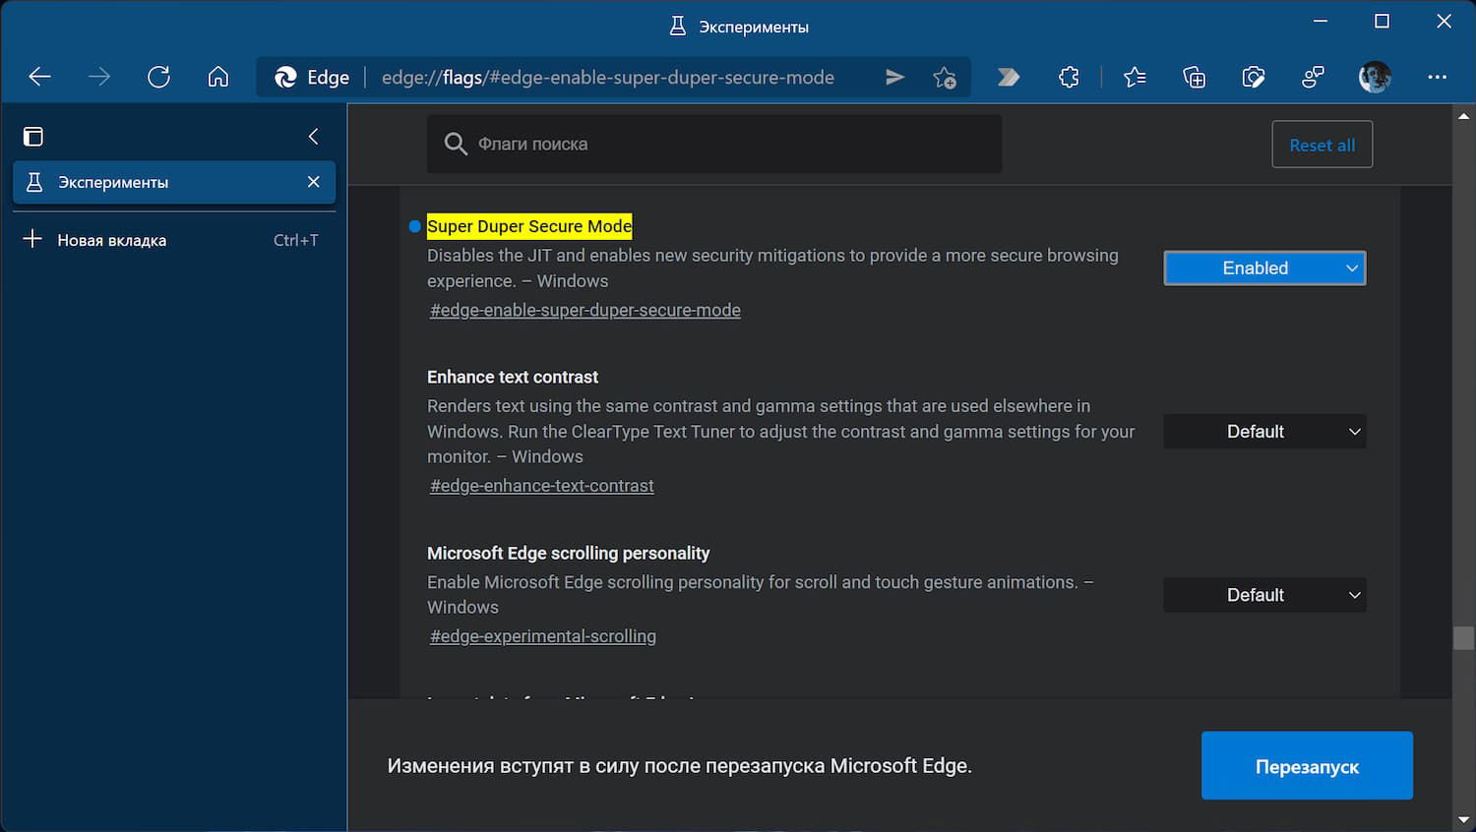
Task: Open the Enhance text contrast Default dropdown
Action: (x=1264, y=432)
